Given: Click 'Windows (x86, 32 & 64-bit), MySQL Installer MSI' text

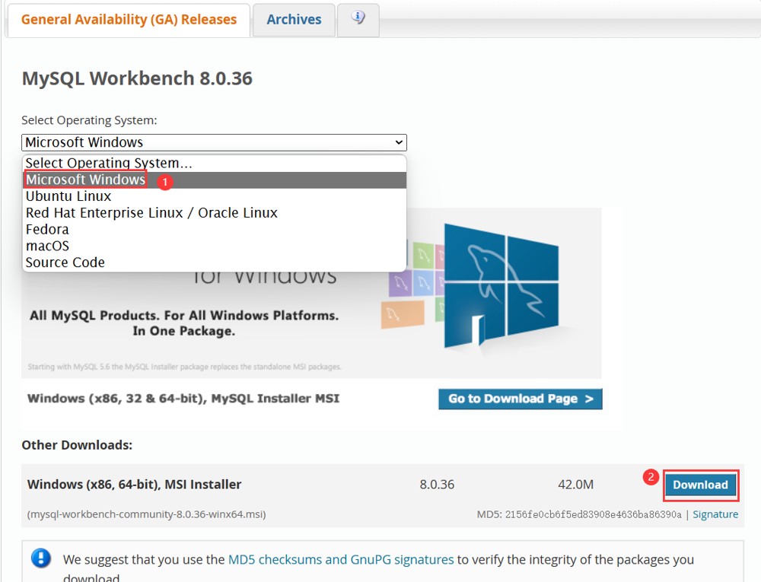Looking at the screenshot, I should 183,399.
